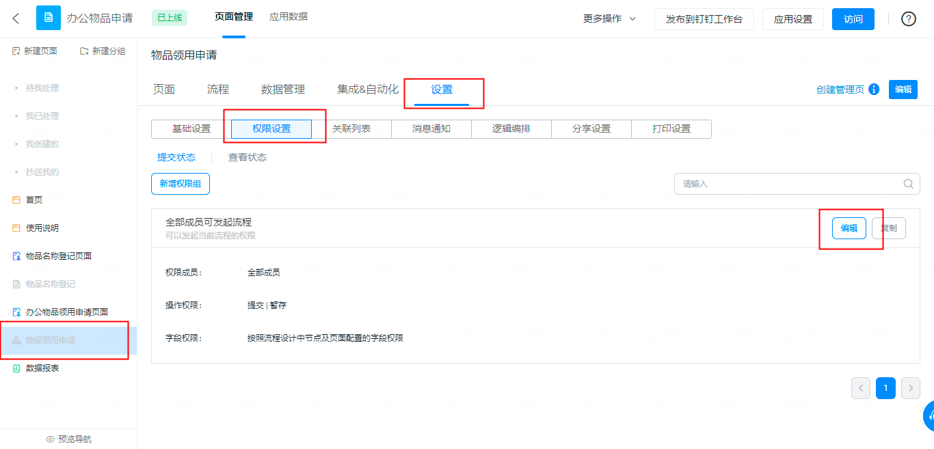Select 消息通知 segment
934x449 pixels.
(431, 129)
